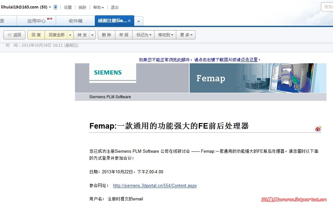Image resolution: width=333 pixels, height=204 pixels.
Task: Click the Siemens logo image
Action: [x=112, y=72]
